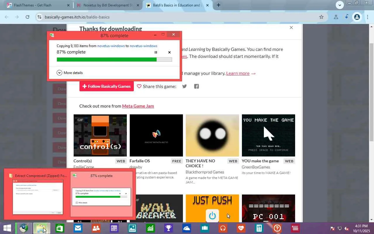Click the THEY HAVE NO CHOICE ! title

(x=200, y=163)
